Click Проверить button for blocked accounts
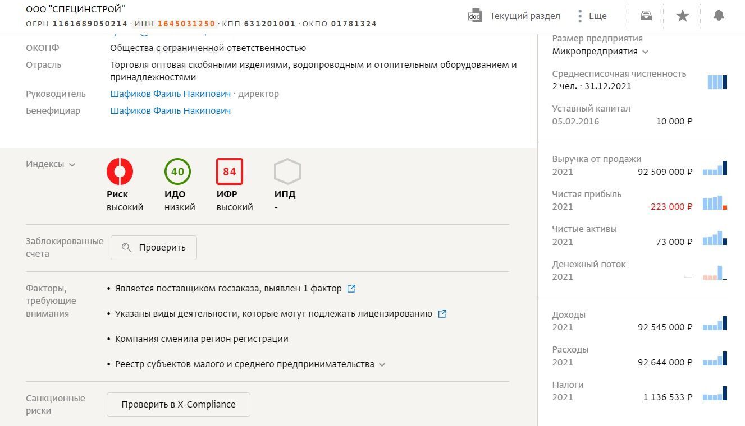745x426 pixels. (154, 248)
